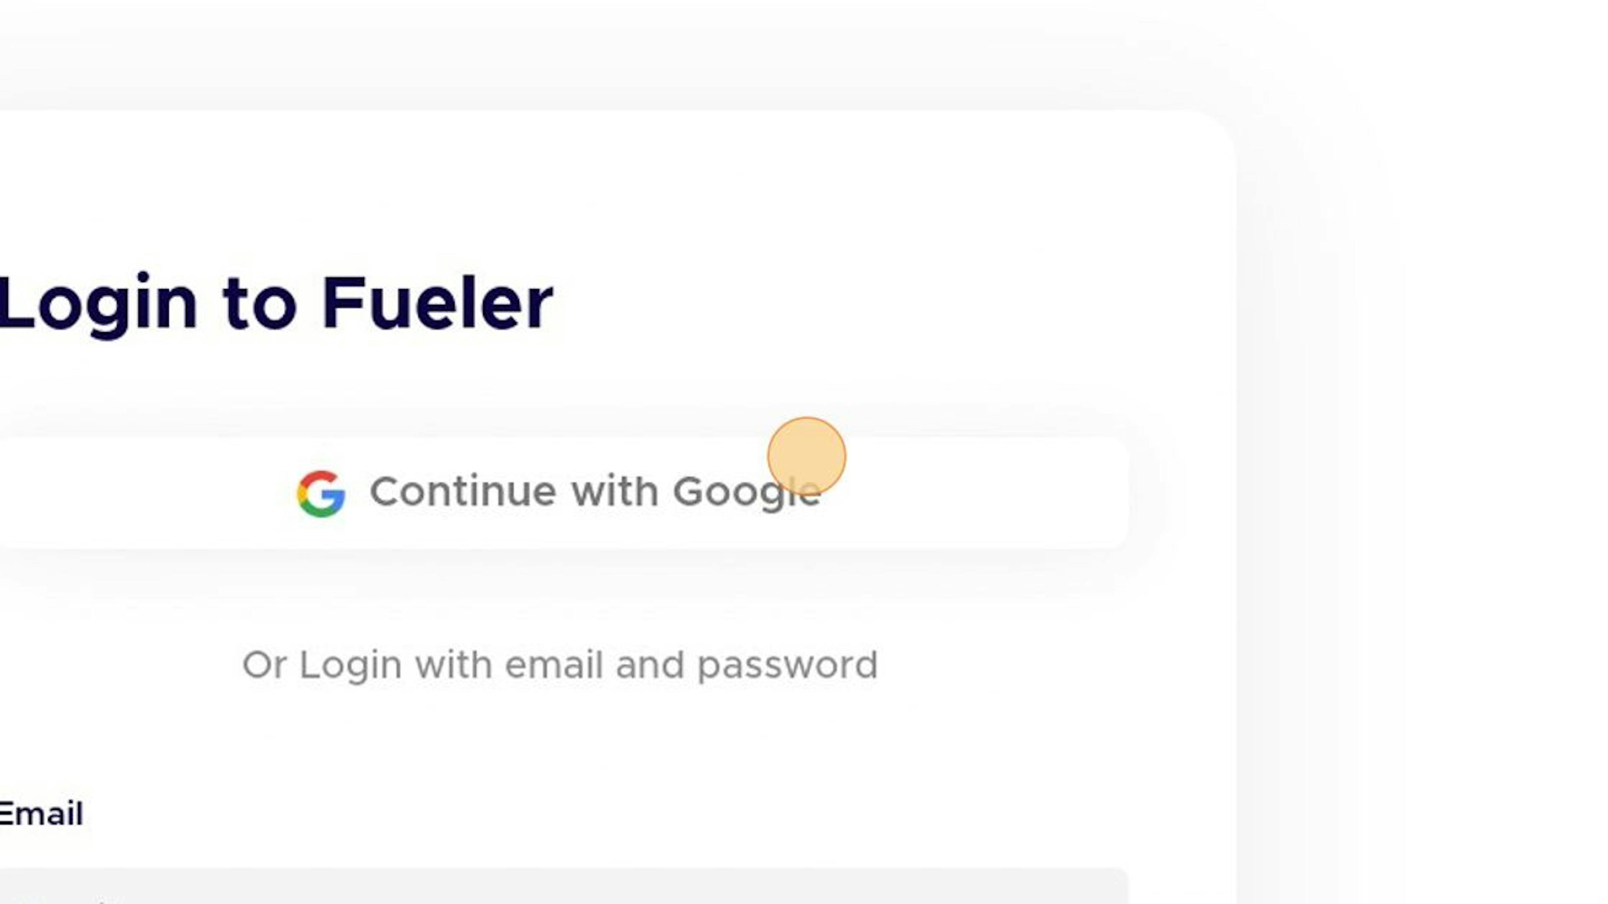Click the word "email" in the caption
This screenshot has width=1608, height=904.
click(554, 665)
